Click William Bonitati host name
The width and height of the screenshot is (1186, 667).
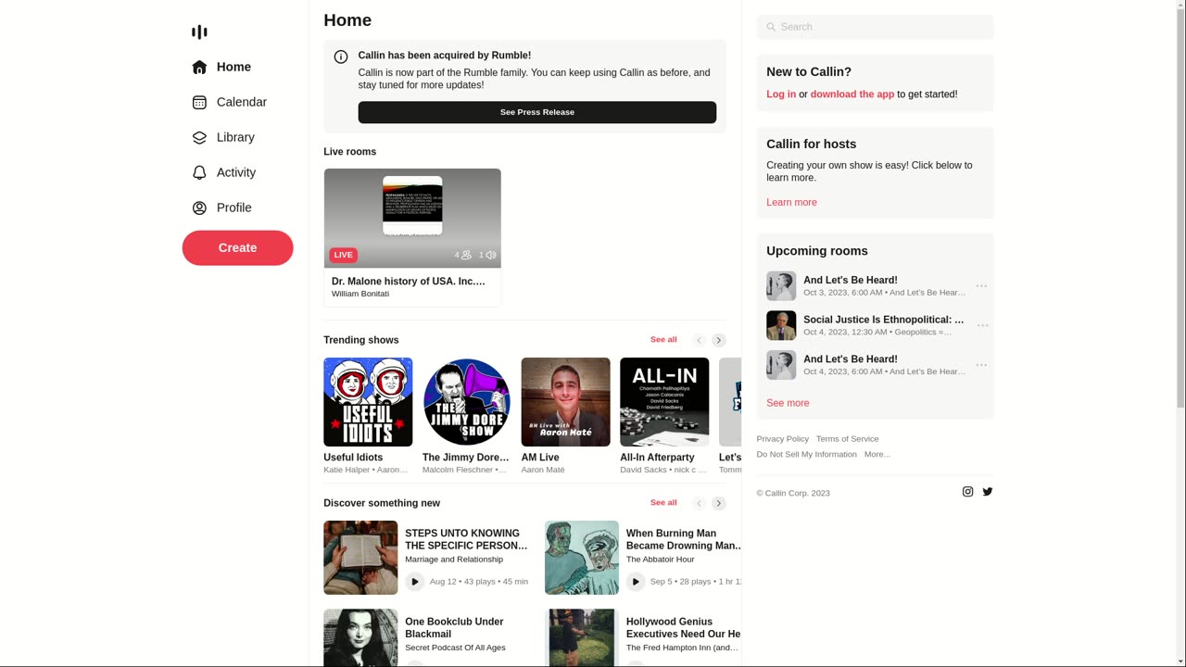(x=360, y=294)
